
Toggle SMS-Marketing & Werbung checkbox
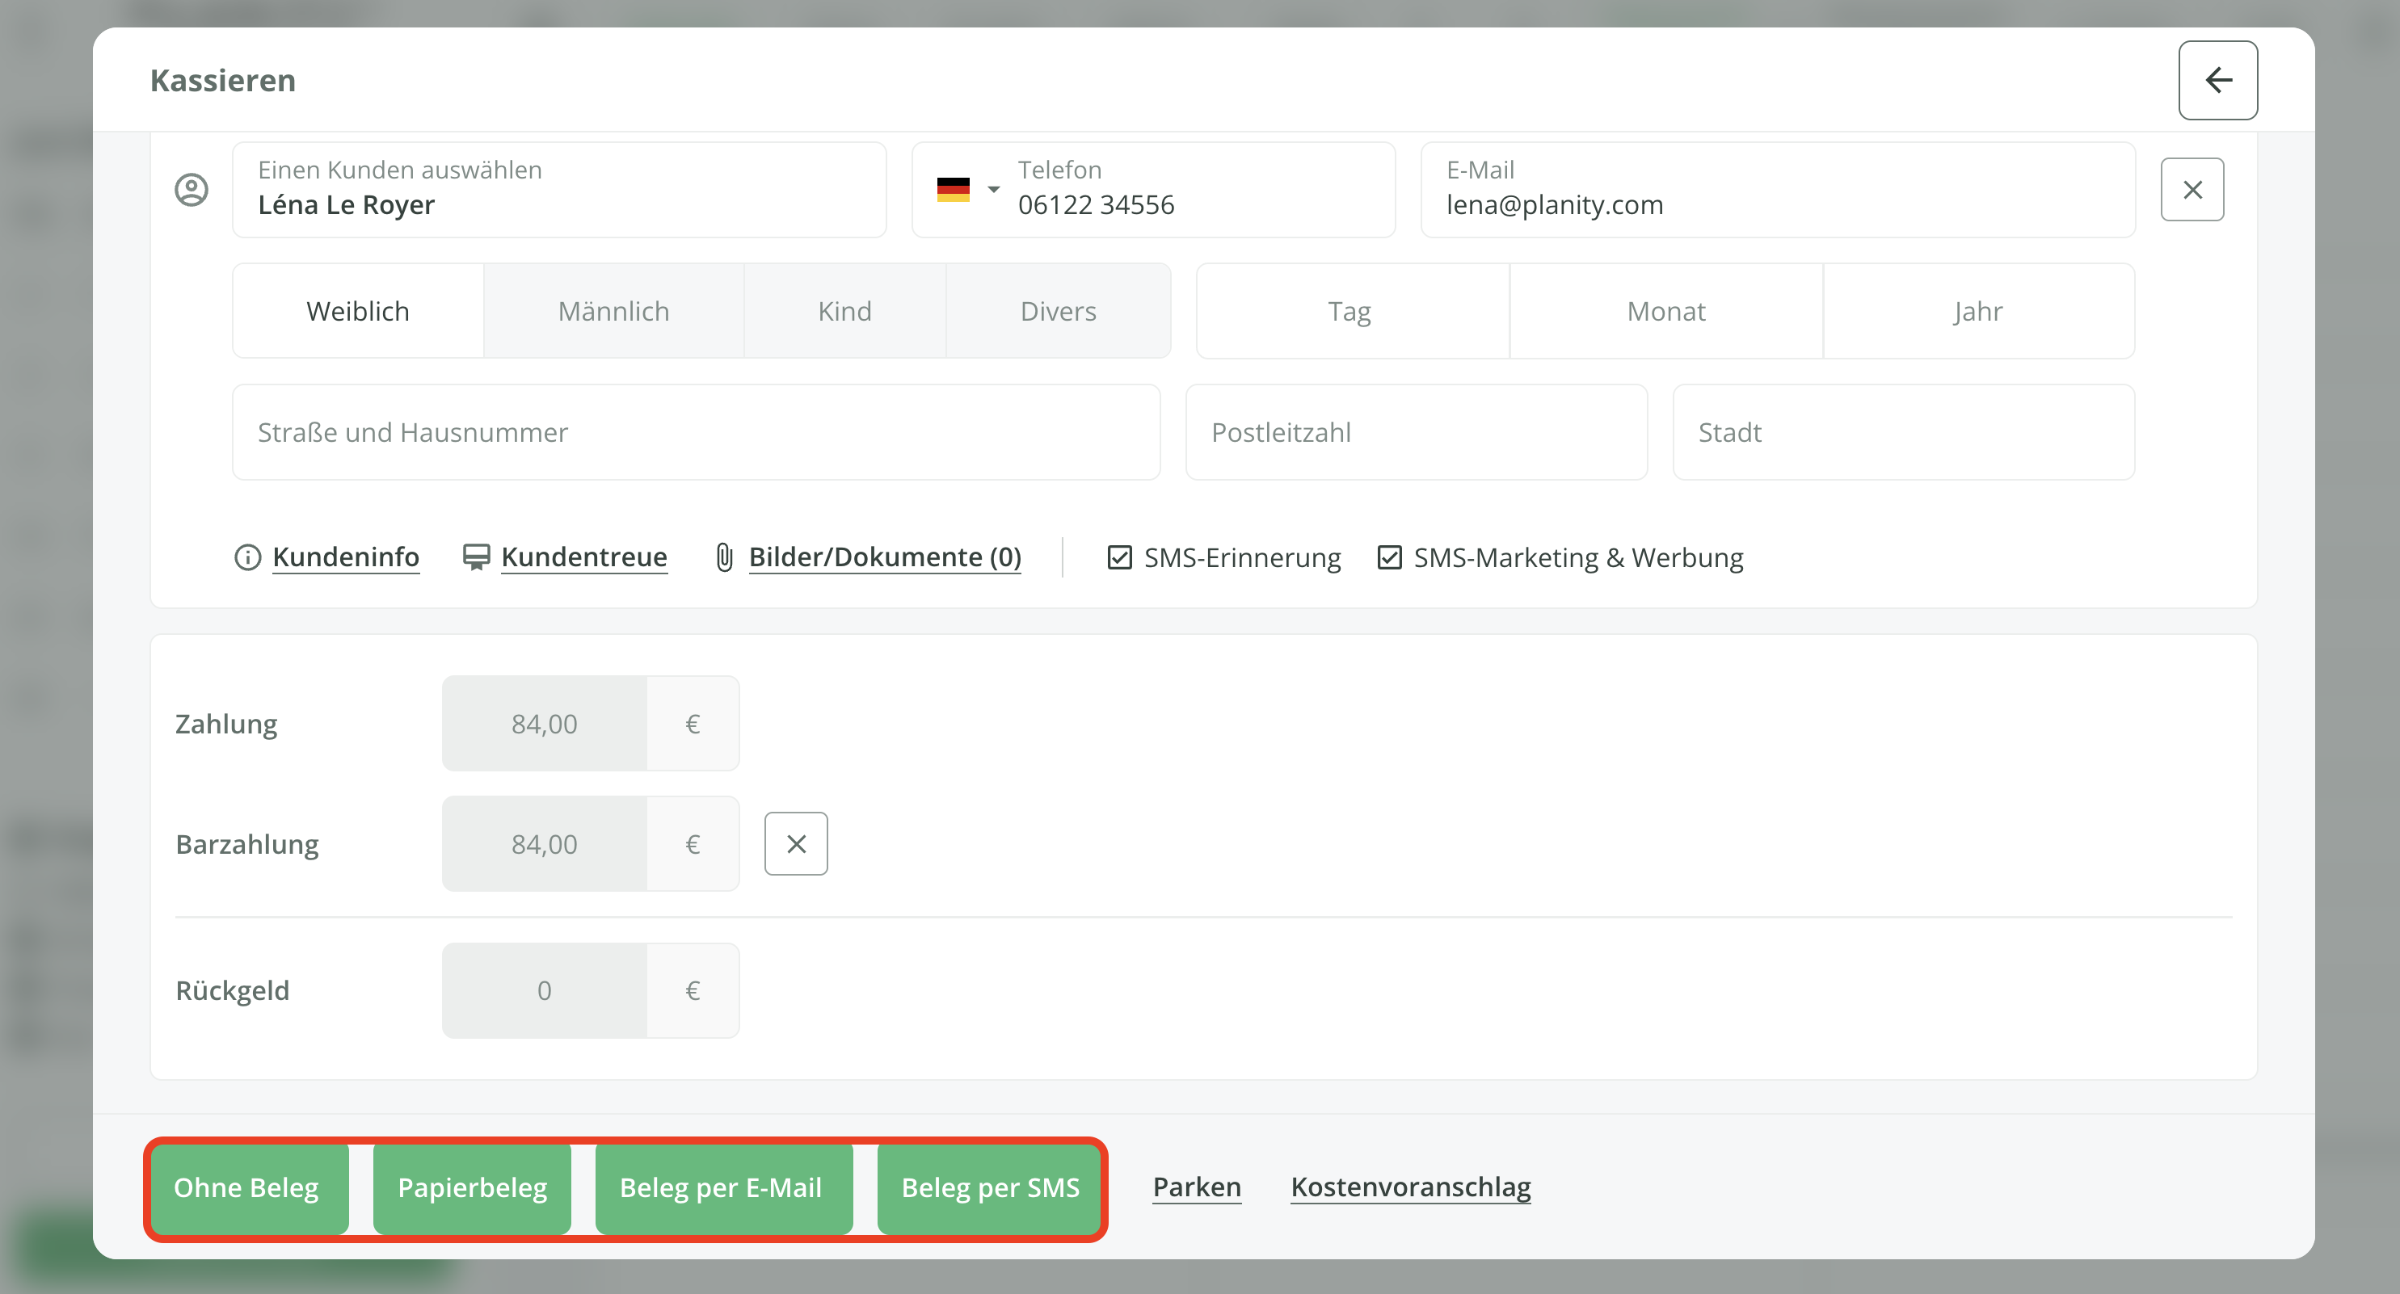[x=1389, y=557]
